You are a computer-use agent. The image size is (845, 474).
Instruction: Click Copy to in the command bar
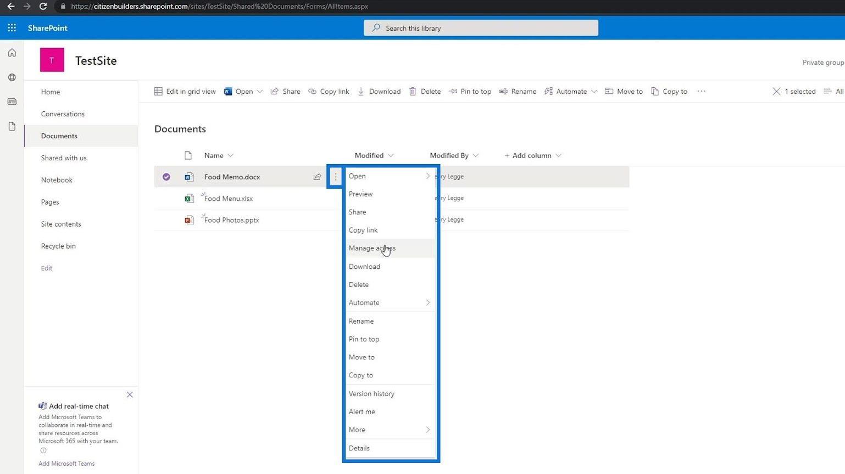669,92
